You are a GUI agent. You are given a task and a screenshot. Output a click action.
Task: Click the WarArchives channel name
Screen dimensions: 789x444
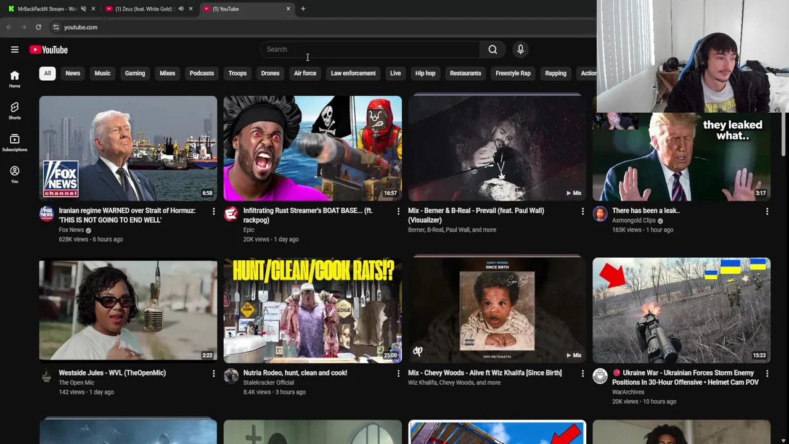(628, 392)
